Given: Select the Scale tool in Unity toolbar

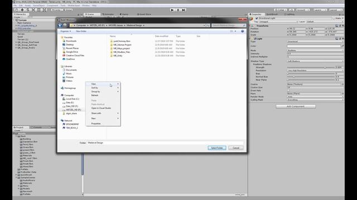Looking at the screenshot, I should pyautogui.click(x=33, y=10).
